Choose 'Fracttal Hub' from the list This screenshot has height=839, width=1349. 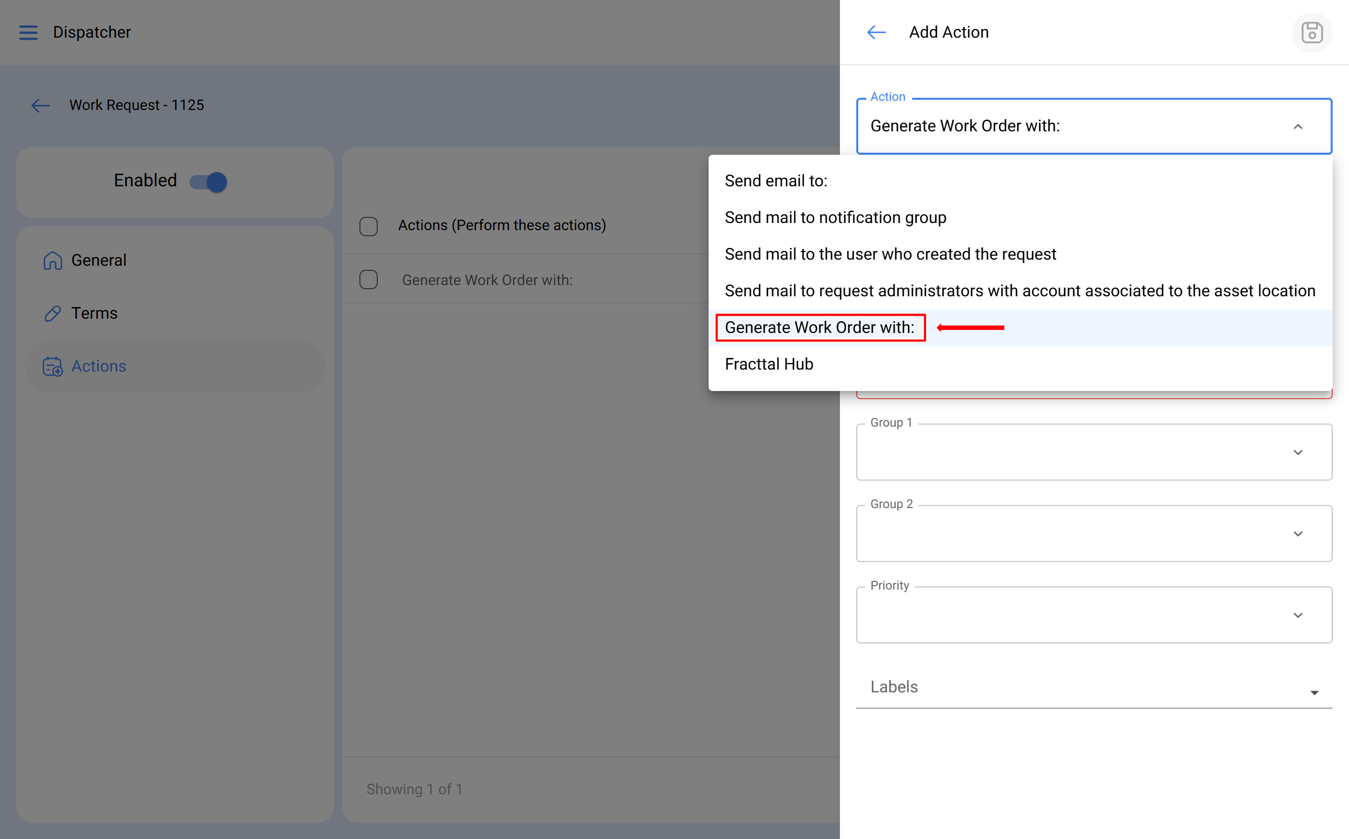click(769, 364)
